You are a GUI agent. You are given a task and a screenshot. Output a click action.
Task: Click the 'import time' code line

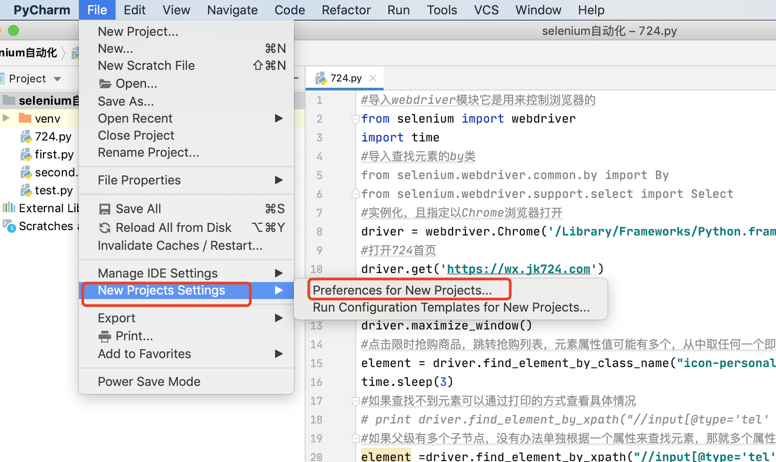click(x=400, y=137)
